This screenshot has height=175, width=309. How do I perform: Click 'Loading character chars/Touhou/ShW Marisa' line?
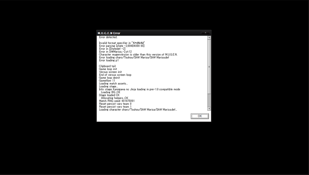[138, 110]
